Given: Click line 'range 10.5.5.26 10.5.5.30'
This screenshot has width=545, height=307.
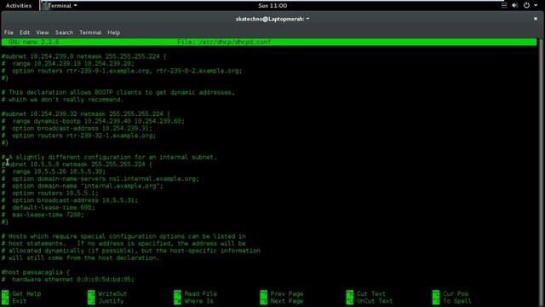Looking at the screenshot, I should tap(54, 171).
